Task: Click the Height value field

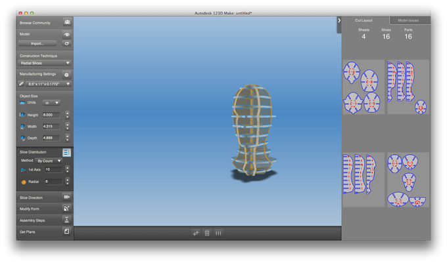Action: point(51,115)
